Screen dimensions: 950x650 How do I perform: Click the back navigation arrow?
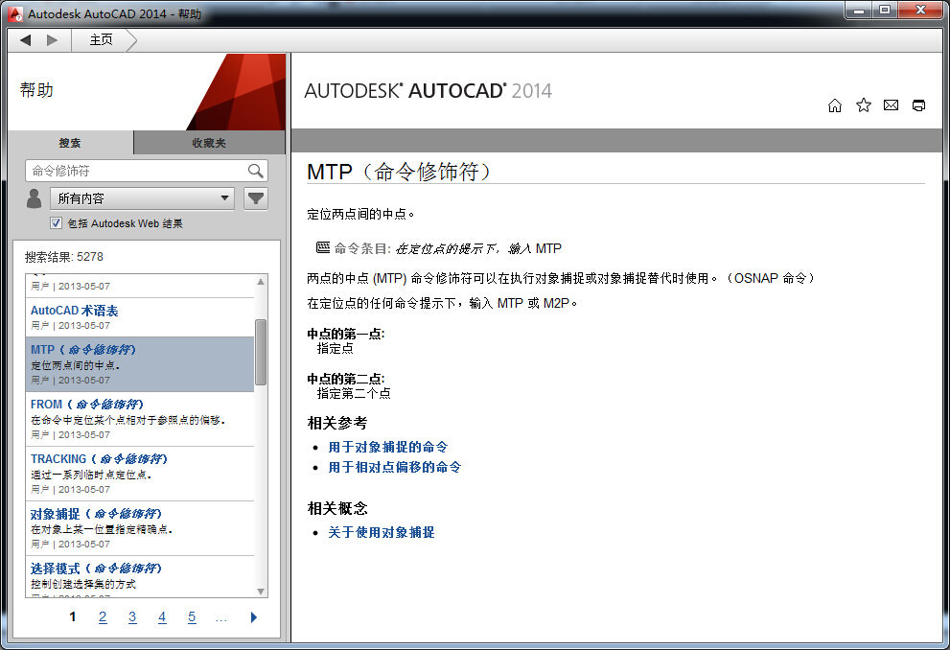(26, 39)
